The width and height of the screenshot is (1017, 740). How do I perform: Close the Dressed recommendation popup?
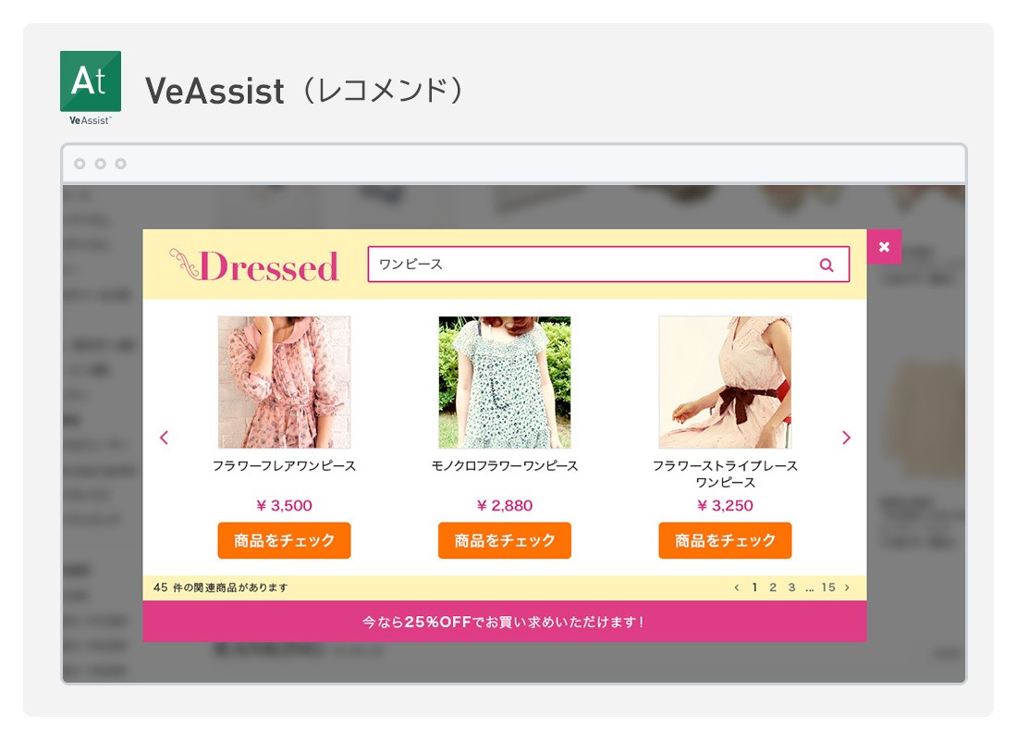click(x=884, y=247)
